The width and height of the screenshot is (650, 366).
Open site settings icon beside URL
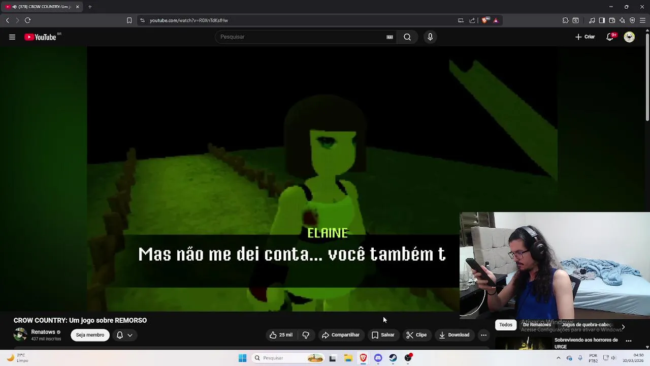(142, 20)
